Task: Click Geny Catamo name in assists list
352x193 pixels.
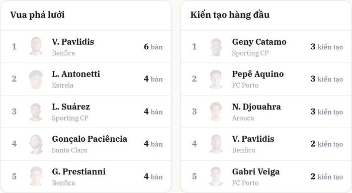Action: [259, 42]
